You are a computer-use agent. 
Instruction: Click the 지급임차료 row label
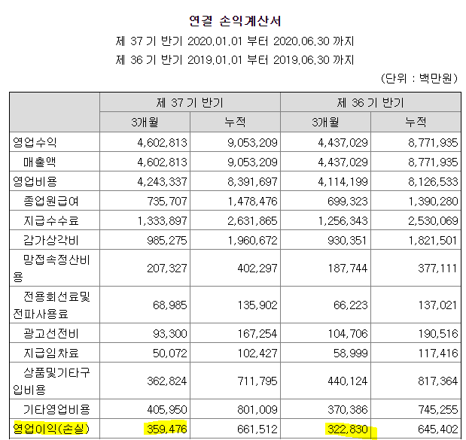[x=51, y=354]
